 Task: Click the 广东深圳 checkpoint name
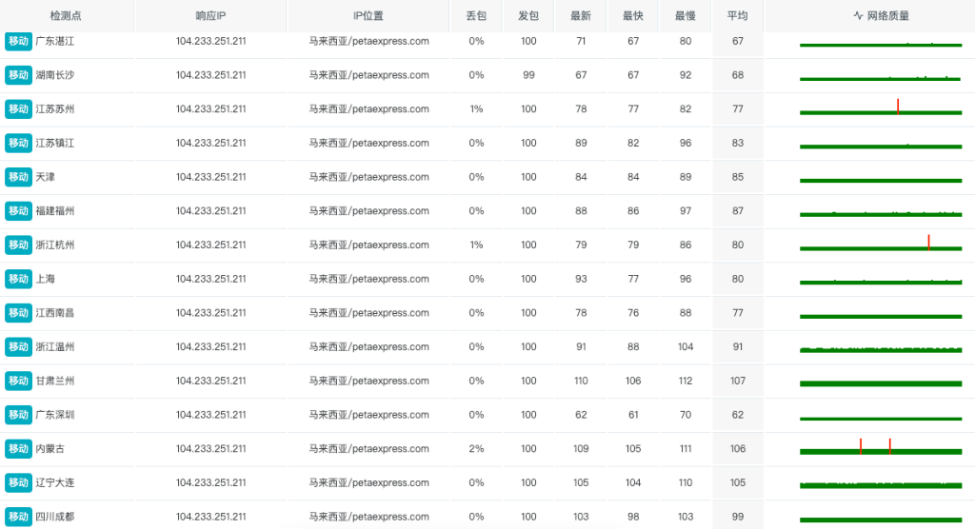[x=54, y=415]
